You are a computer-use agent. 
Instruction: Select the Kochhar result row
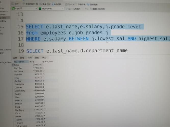[x=35, y=68]
